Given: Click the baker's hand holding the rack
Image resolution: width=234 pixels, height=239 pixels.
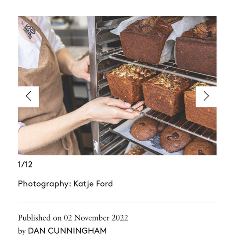Looking at the screenshot, I should 81,69.
